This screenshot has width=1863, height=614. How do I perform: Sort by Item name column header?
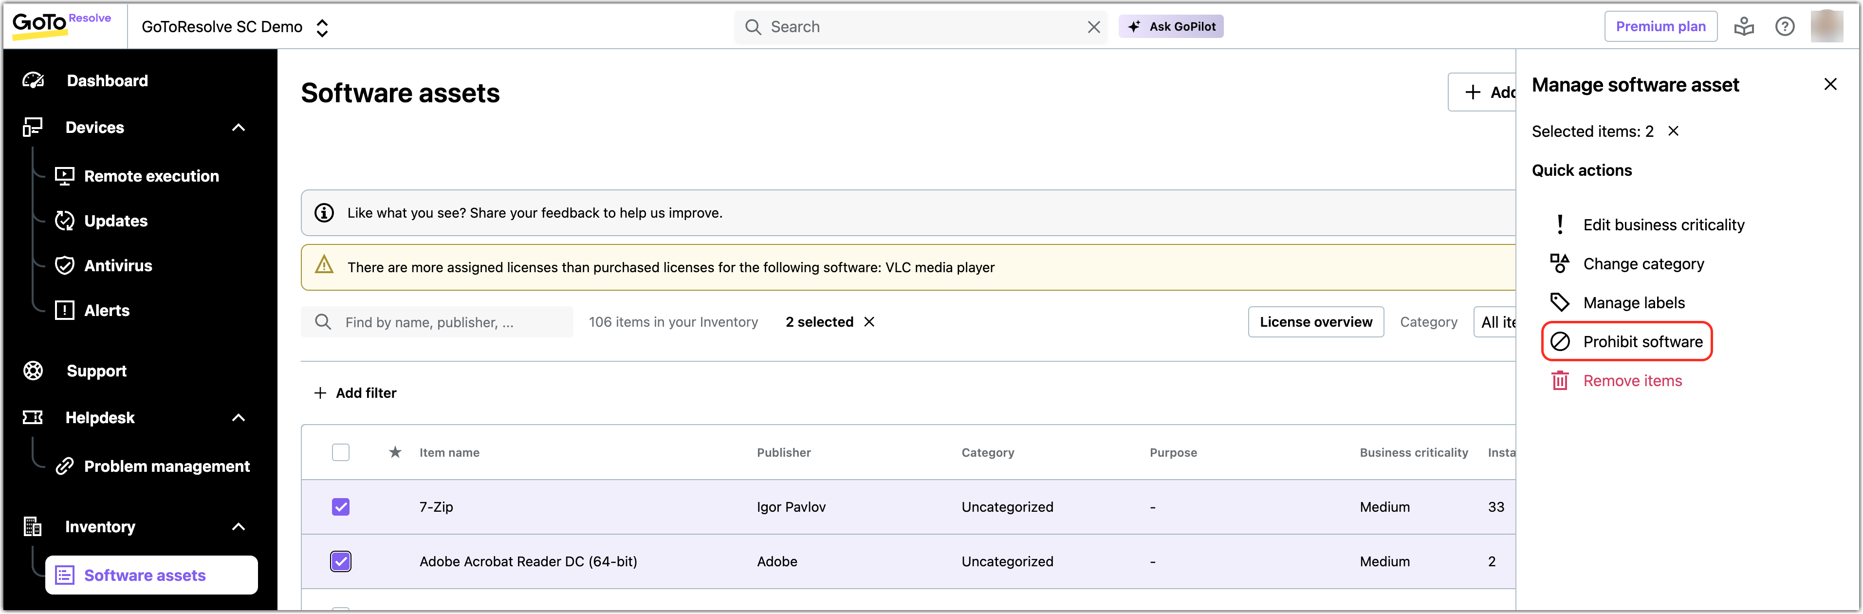[x=449, y=452]
